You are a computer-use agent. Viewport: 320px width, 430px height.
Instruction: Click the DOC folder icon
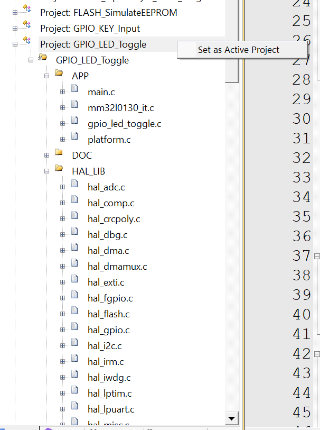click(59, 155)
